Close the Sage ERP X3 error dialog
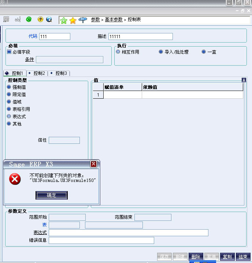 pos(93,164)
